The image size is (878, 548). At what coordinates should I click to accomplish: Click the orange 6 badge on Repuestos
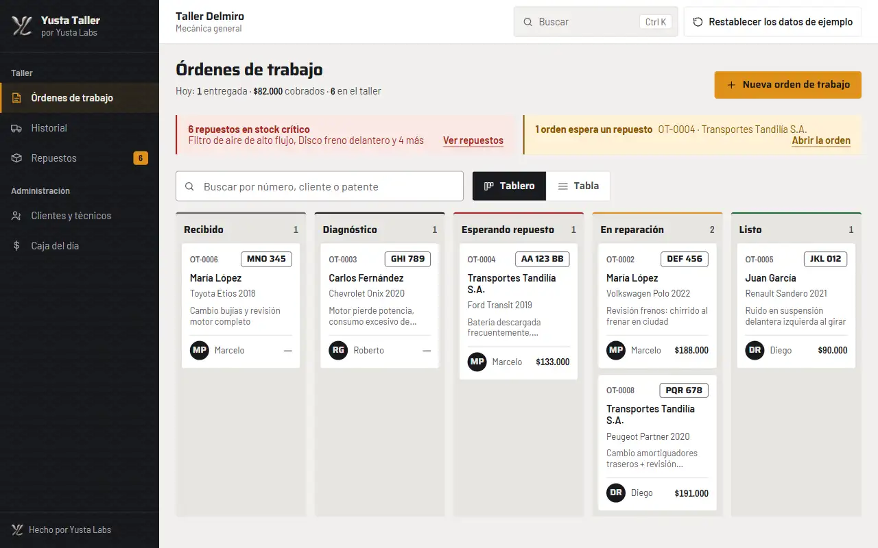(141, 158)
